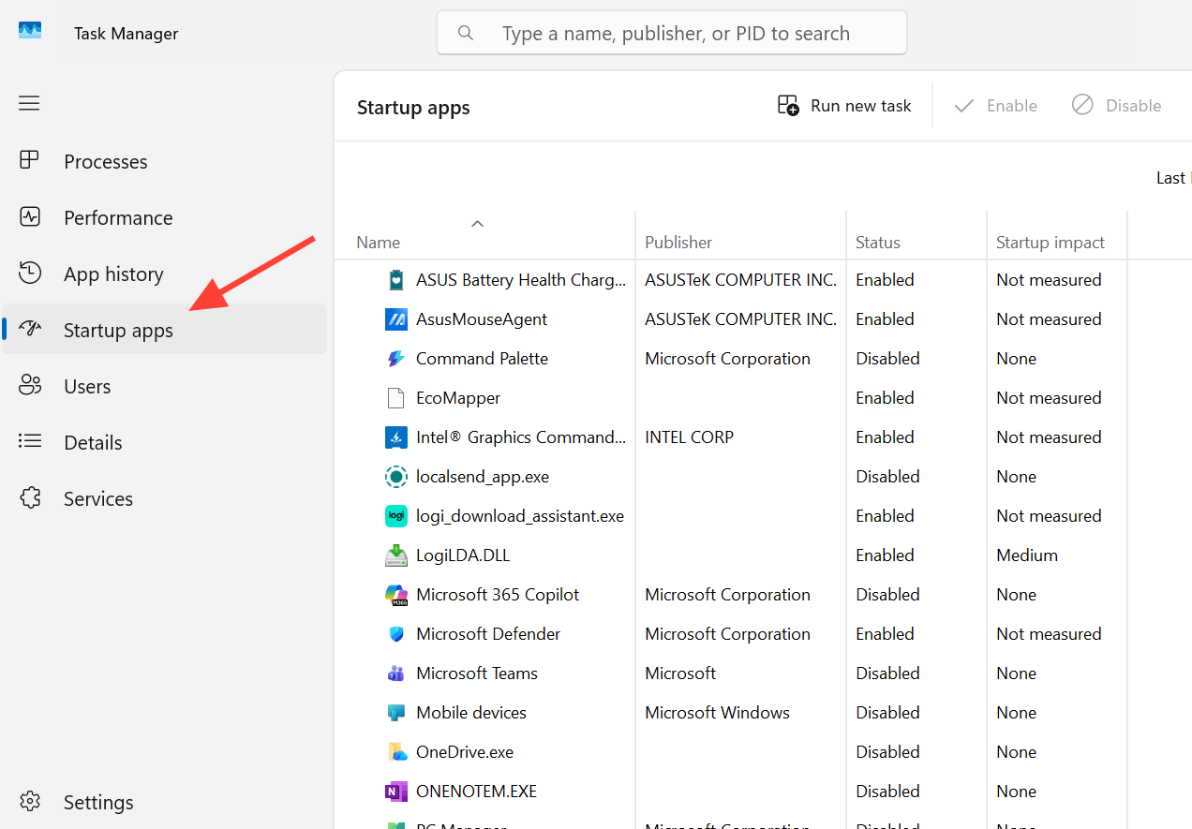Image resolution: width=1192 pixels, height=829 pixels.
Task: Switch to the Details page
Action: [164, 442]
